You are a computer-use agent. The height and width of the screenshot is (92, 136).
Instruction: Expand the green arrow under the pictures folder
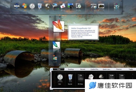click(x=58, y=9)
